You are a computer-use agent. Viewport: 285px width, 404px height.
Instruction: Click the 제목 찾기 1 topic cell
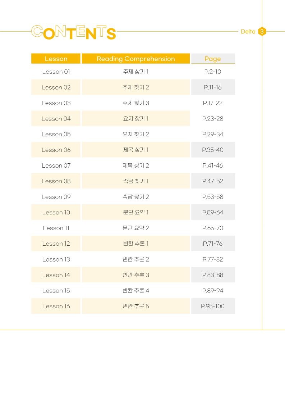136,150
